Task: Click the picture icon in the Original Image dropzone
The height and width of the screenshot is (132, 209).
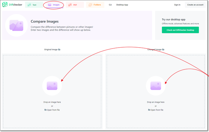Action: point(52,86)
